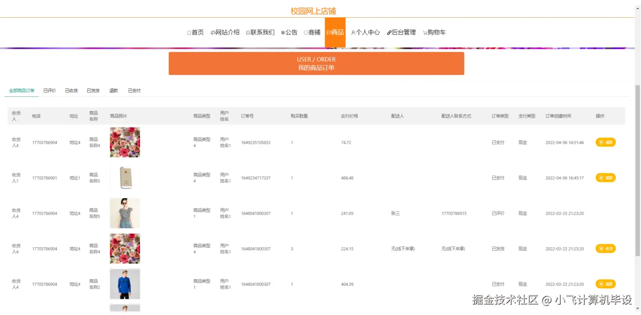Click the blue sweater product image
Screen dimensions: 641x315
point(125,284)
